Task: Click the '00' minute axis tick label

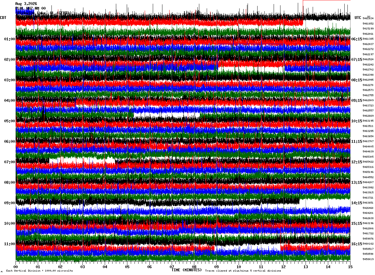Action: (15, 267)
